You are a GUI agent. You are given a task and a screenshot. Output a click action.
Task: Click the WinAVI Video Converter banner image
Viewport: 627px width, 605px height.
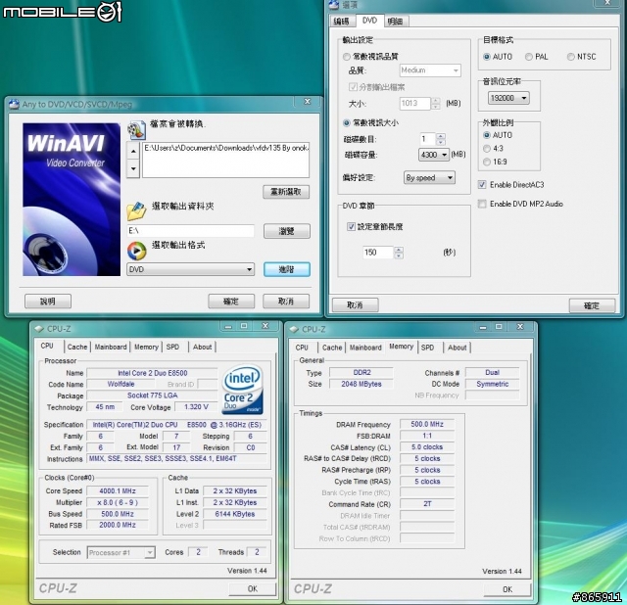(72, 200)
